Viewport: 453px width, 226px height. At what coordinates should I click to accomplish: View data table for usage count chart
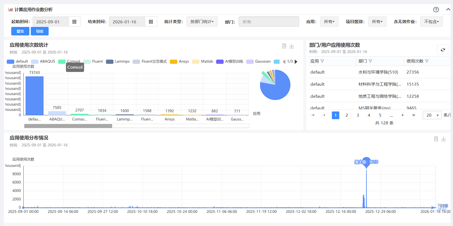click(284, 46)
